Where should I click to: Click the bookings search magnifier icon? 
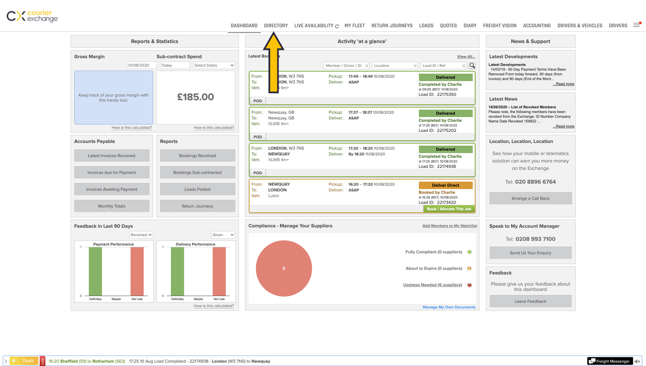[x=472, y=66]
